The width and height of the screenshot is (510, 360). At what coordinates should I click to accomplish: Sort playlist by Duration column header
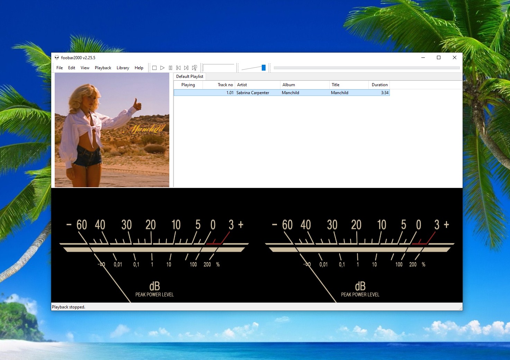379,85
